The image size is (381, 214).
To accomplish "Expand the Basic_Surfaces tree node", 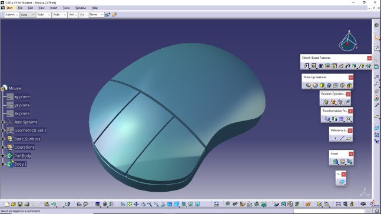I will click(3, 139).
